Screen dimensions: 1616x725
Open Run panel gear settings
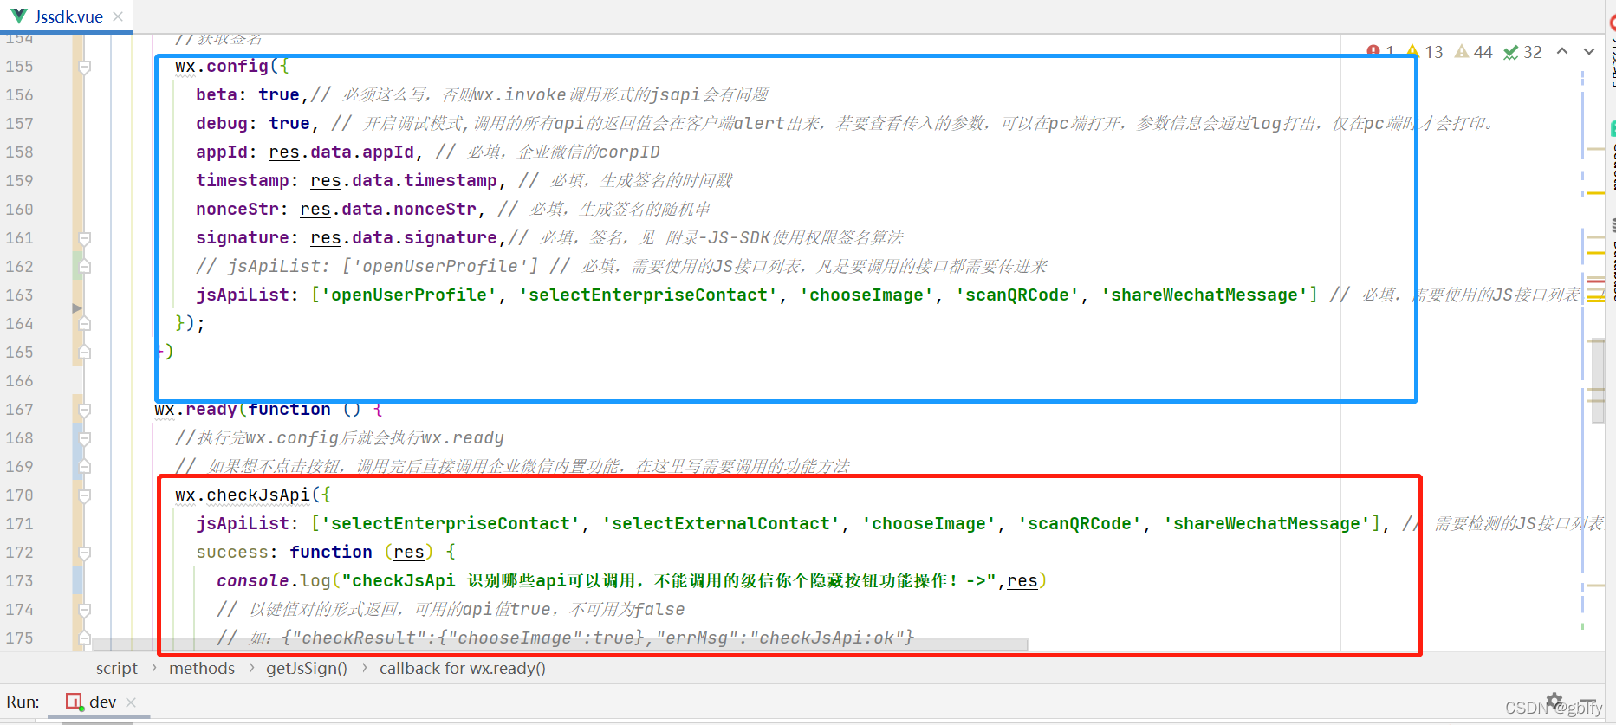[1554, 700]
